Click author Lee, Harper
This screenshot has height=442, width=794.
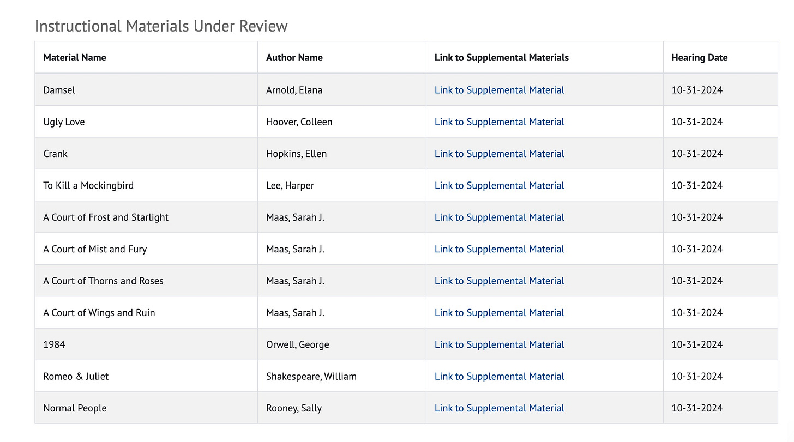pyautogui.click(x=290, y=185)
